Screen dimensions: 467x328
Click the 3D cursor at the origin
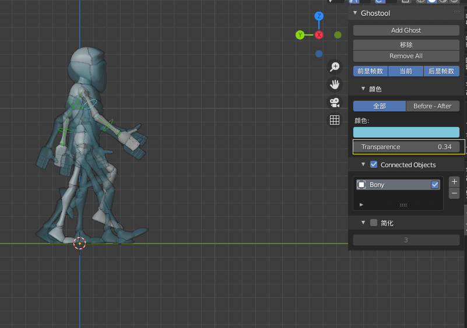[79, 244]
